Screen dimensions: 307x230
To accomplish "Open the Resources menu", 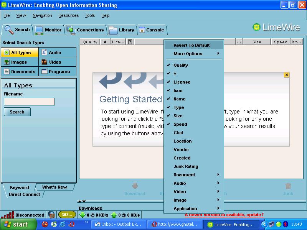I will [x=69, y=15].
